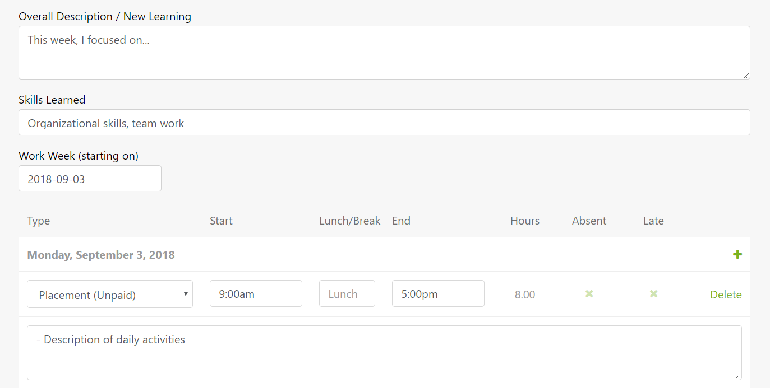This screenshot has width=770, height=388.
Task: Toggle the Late marker for Monday's entry
Action: (x=653, y=293)
